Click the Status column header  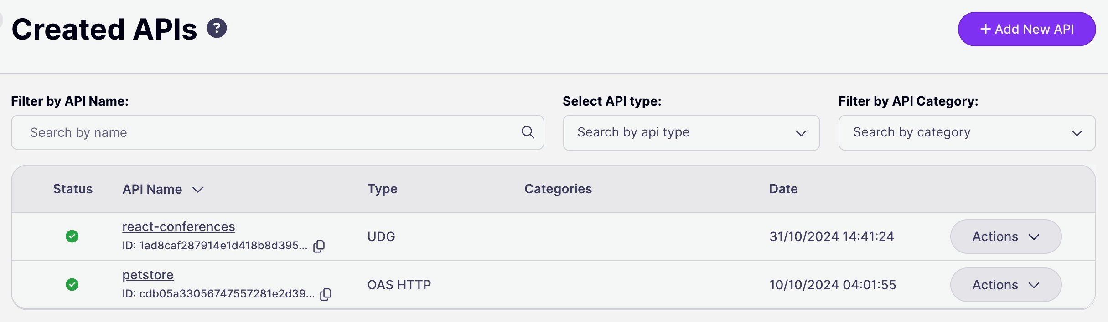[72, 189]
